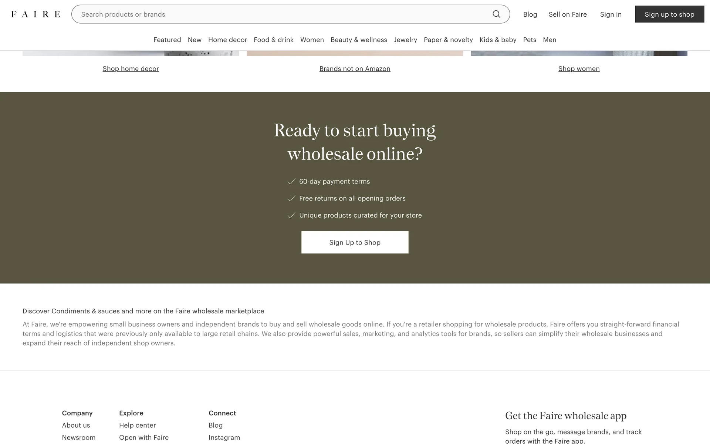Open the Pets category

pos(530,40)
